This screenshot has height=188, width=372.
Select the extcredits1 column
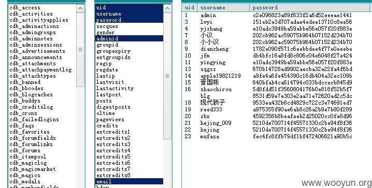coord(113,132)
